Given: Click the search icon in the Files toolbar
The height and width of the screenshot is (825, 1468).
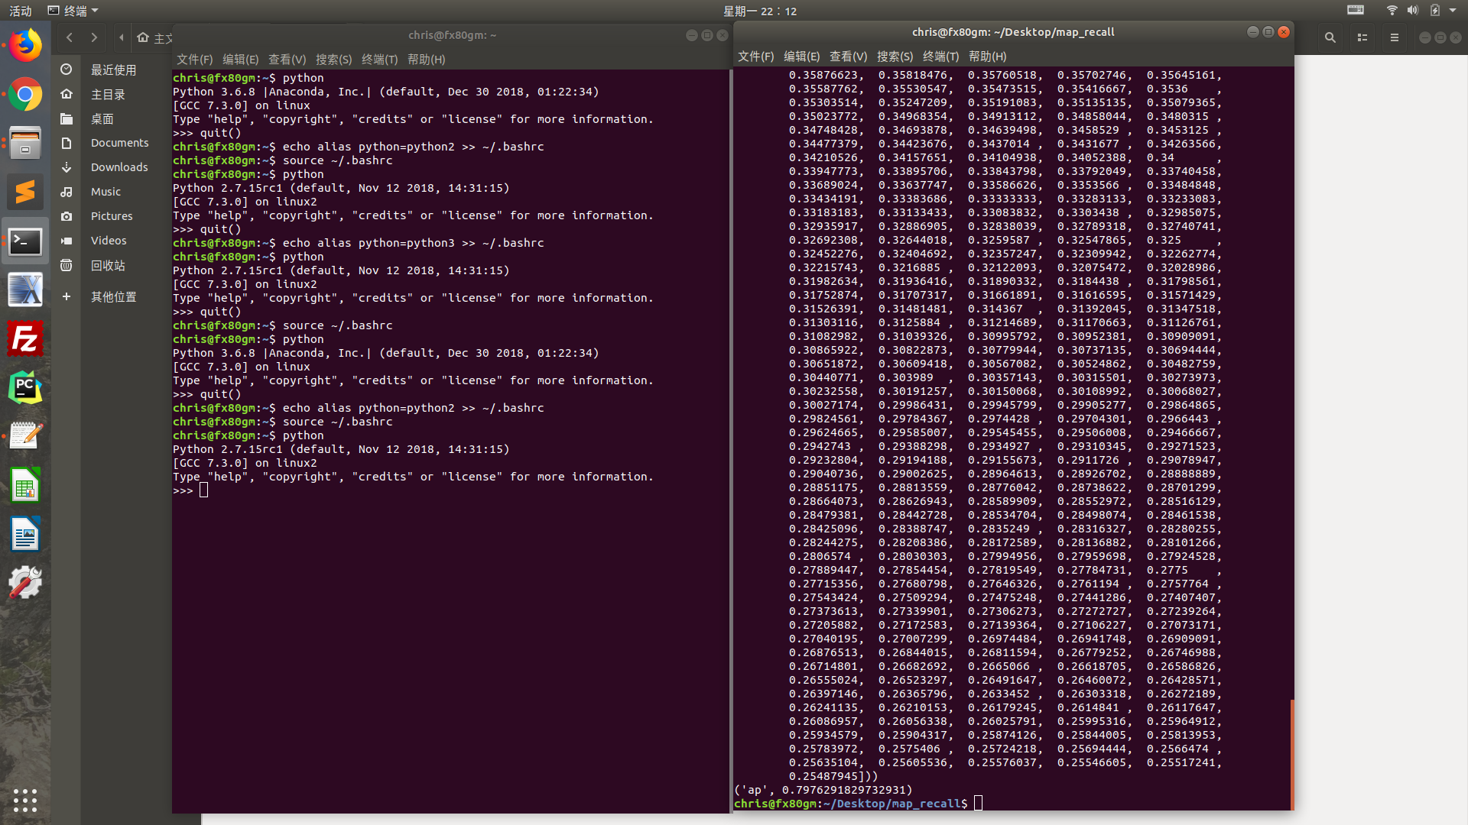Looking at the screenshot, I should (x=1330, y=37).
